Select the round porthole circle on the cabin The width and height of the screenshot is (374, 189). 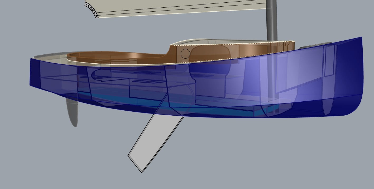click(185, 54)
